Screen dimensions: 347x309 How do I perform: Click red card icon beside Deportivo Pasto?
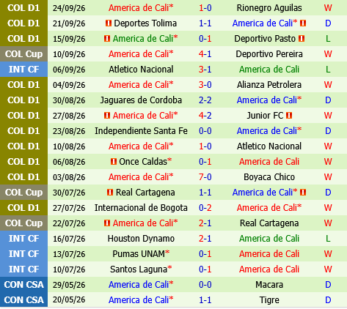pos(302,39)
